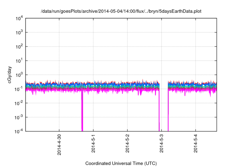This screenshot has width=239, height=167.
Task: Click the 10^0 y-axis tick label
Action: [x=19, y=75]
